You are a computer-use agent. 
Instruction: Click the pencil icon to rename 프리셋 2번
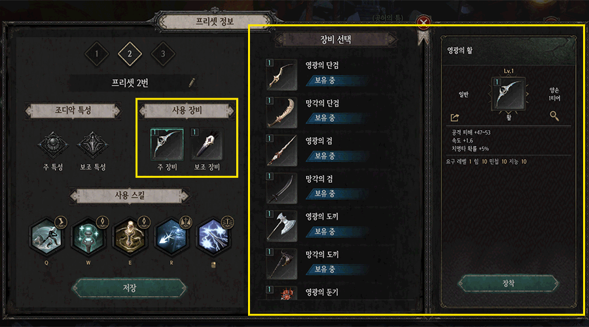pos(192,82)
